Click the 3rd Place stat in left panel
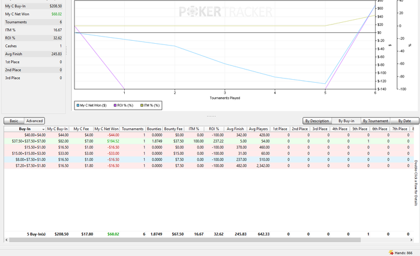 [x=34, y=78]
